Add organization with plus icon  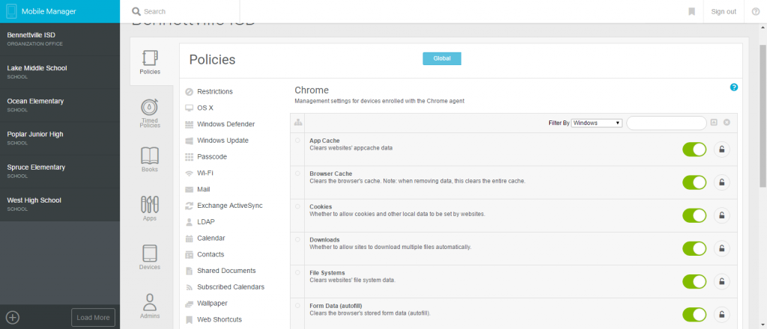pos(13,317)
